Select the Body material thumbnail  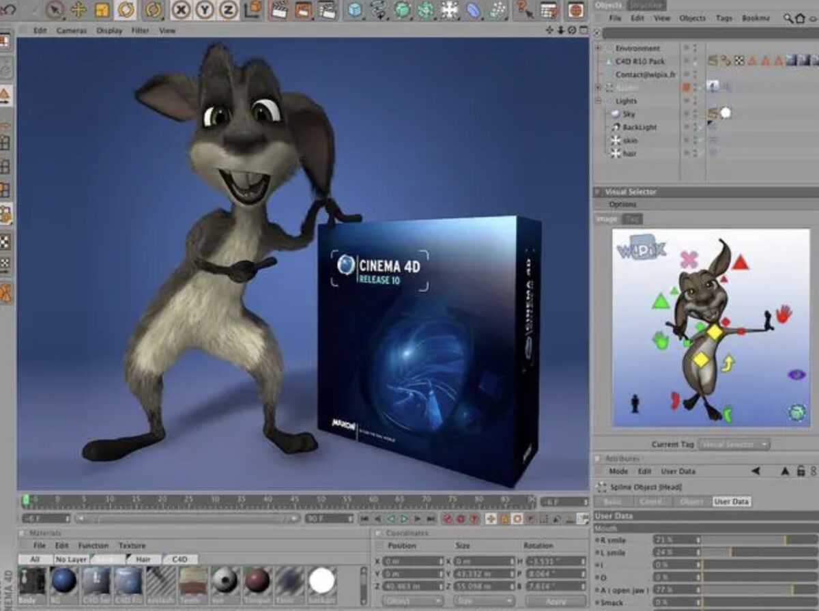(x=32, y=584)
